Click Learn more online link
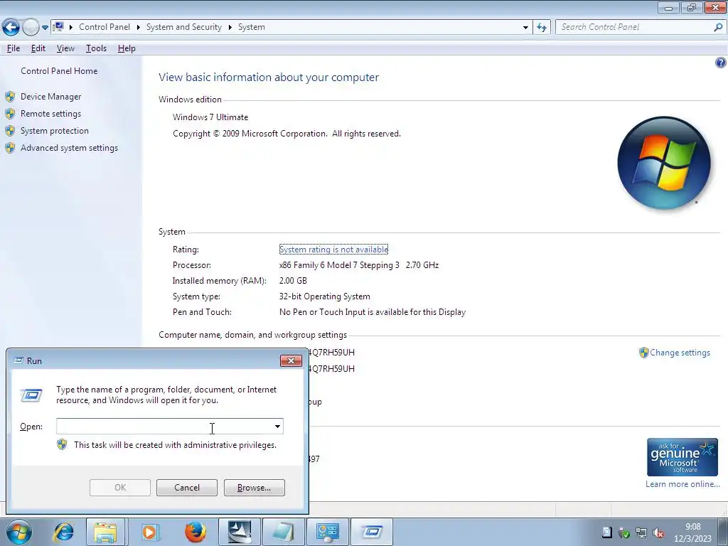 pos(682,484)
